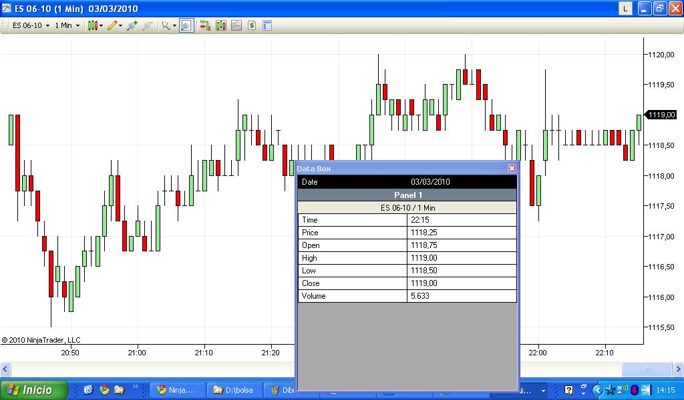The width and height of the screenshot is (684, 400).
Task: Click the horizontal scrollbar thumb
Action: coord(647,369)
